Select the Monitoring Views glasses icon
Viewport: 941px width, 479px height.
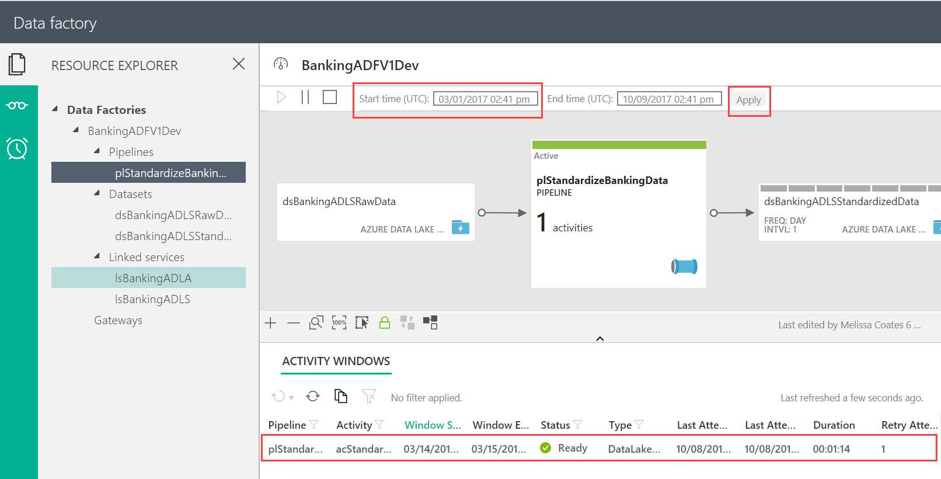point(18,106)
